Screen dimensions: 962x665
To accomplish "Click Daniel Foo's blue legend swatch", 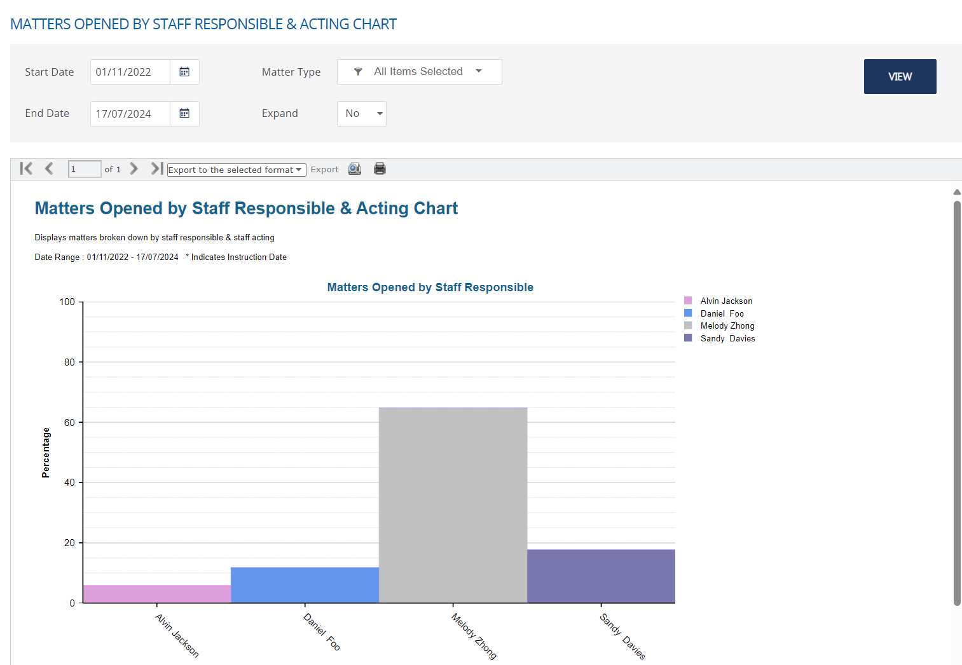I will 687,312.
